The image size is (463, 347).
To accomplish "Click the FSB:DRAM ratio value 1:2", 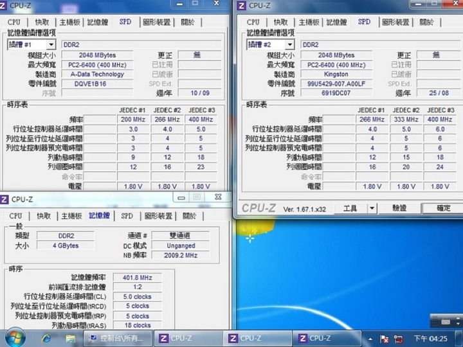I will pos(138,287).
